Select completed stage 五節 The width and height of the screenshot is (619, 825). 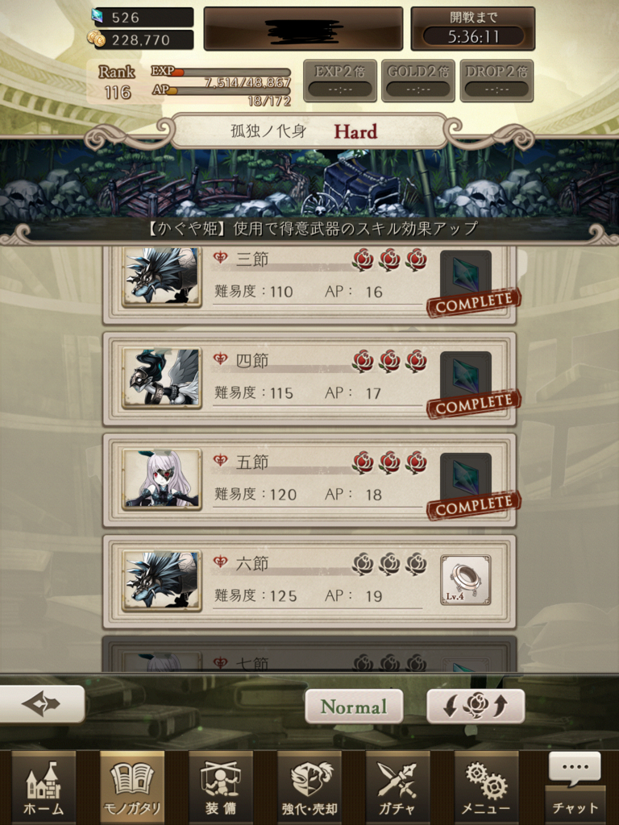click(309, 480)
